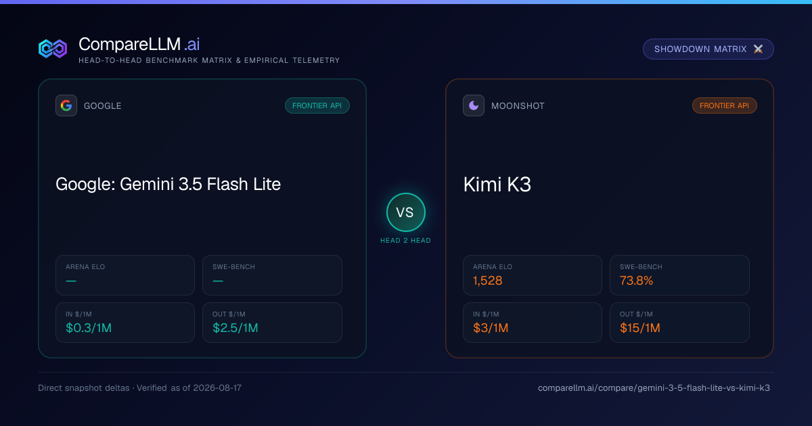Click the Moonshot crescent moon icon
812x426 pixels.
[x=474, y=105]
